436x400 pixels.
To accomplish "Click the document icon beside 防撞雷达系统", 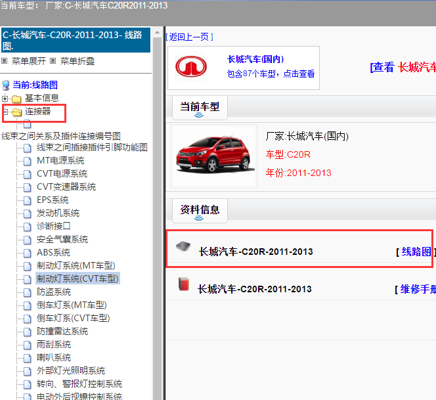I will (28, 332).
